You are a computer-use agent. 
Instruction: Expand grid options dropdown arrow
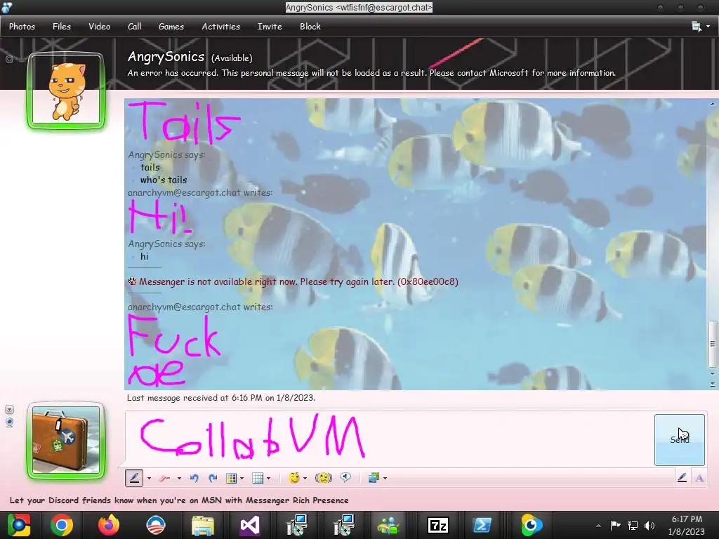[x=269, y=479]
